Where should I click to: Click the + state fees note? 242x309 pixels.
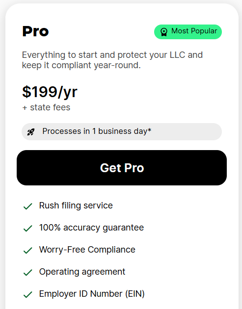tap(46, 107)
